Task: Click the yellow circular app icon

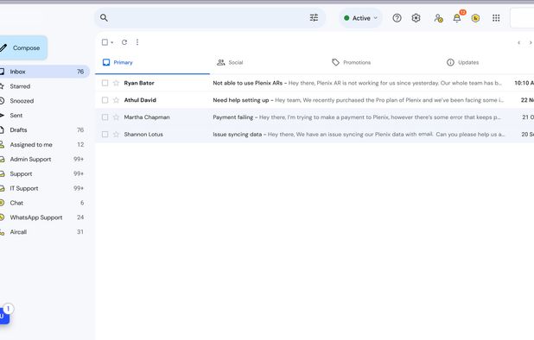Action: (x=475, y=18)
